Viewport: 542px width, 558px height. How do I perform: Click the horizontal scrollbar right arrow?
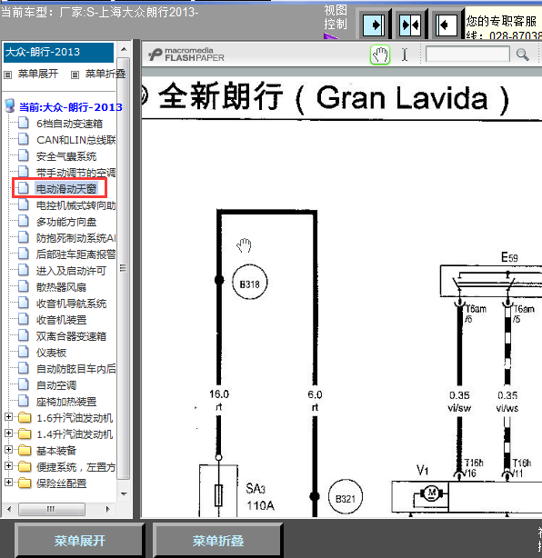pyautogui.click(x=108, y=509)
